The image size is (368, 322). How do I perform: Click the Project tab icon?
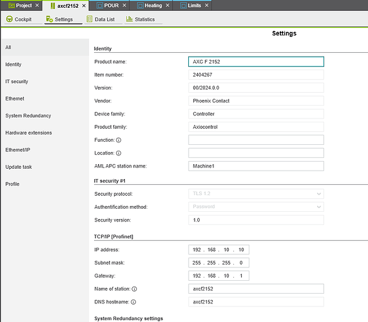(11, 5)
